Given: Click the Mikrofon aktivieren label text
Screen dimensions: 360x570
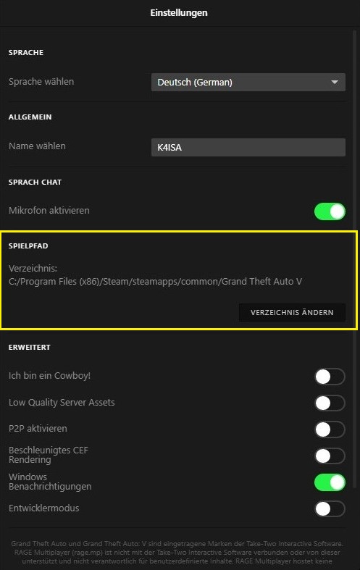Looking at the screenshot, I should 49,211.
